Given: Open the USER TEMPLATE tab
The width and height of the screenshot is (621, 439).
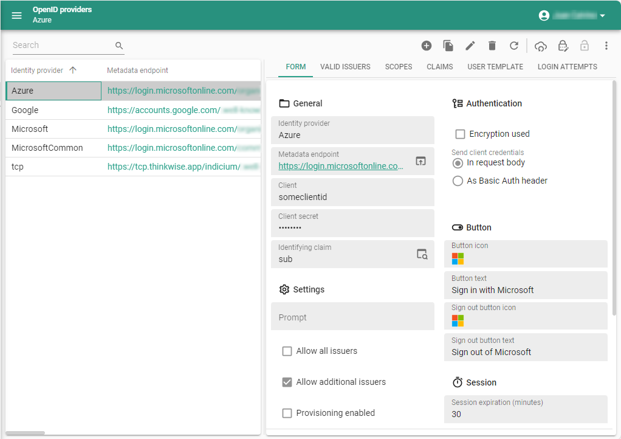Looking at the screenshot, I should pos(495,66).
